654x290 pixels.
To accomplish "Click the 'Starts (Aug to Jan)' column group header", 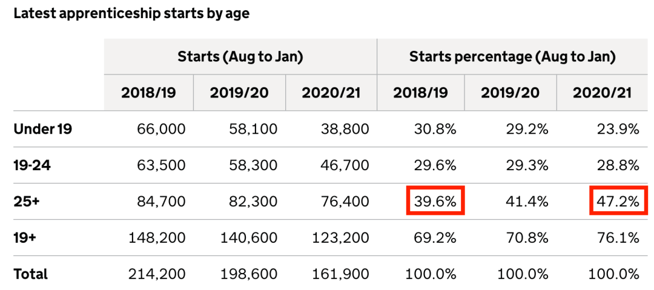I will tap(240, 57).
